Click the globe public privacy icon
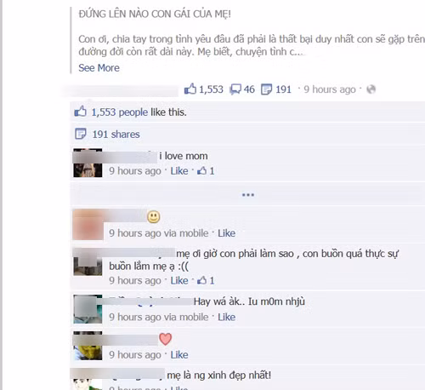This screenshot has width=425, height=390. [371, 89]
